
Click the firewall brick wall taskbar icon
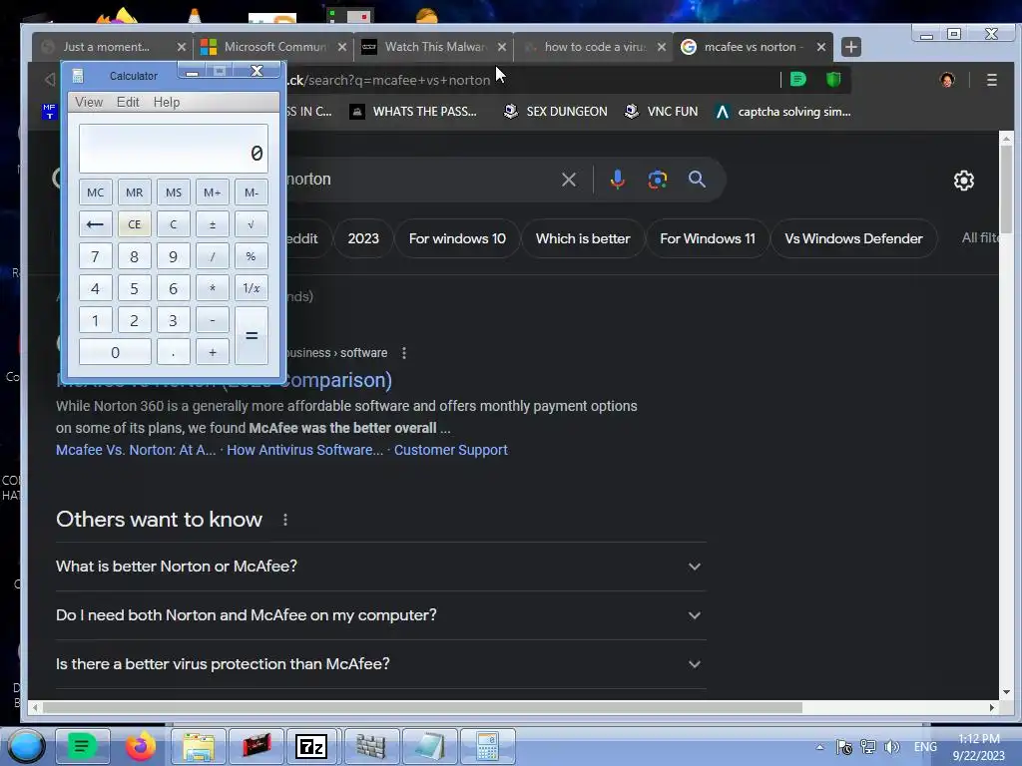371,746
